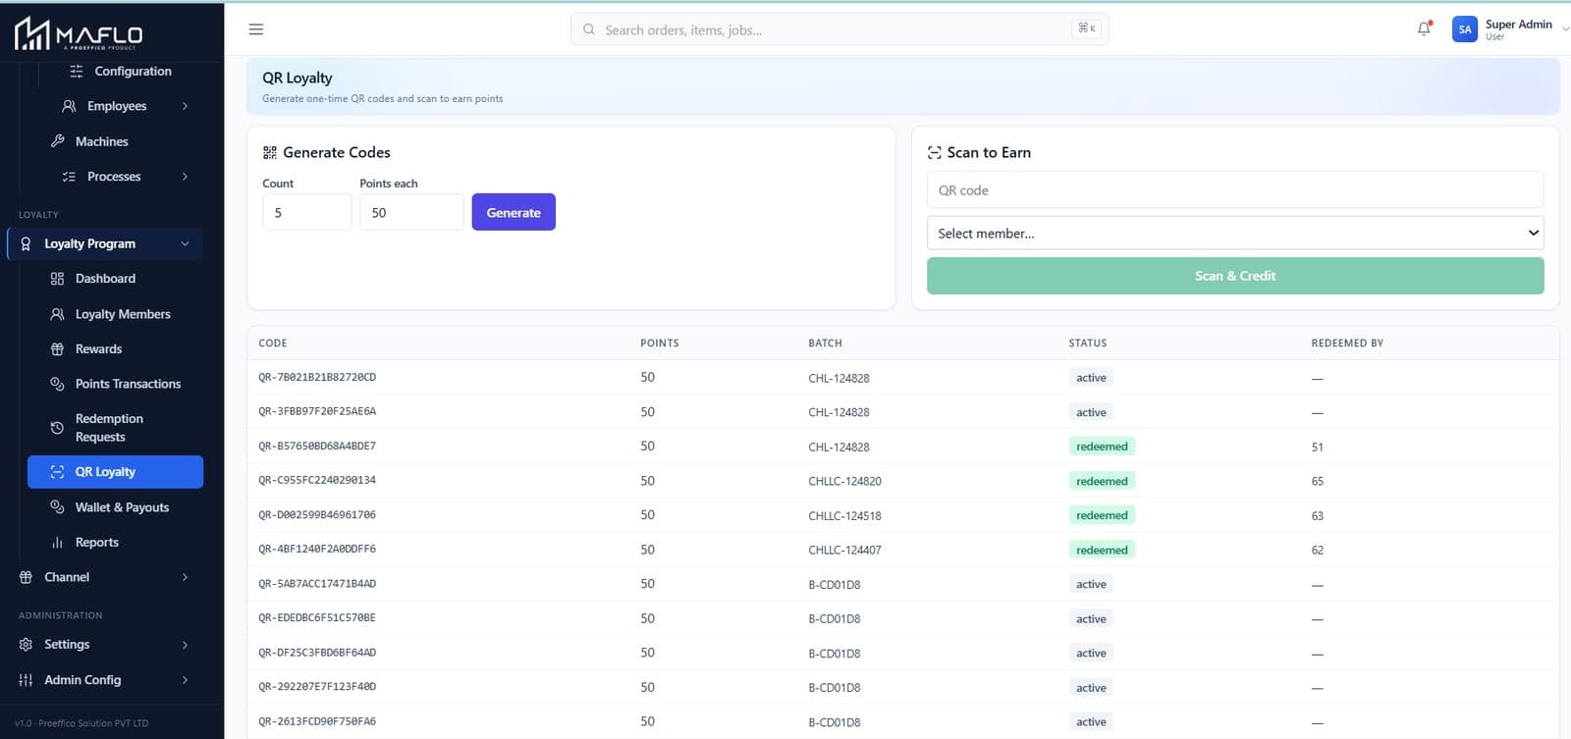Click the POINTS column header
This screenshot has height=739, width=1571.
[x=660, y=343]
